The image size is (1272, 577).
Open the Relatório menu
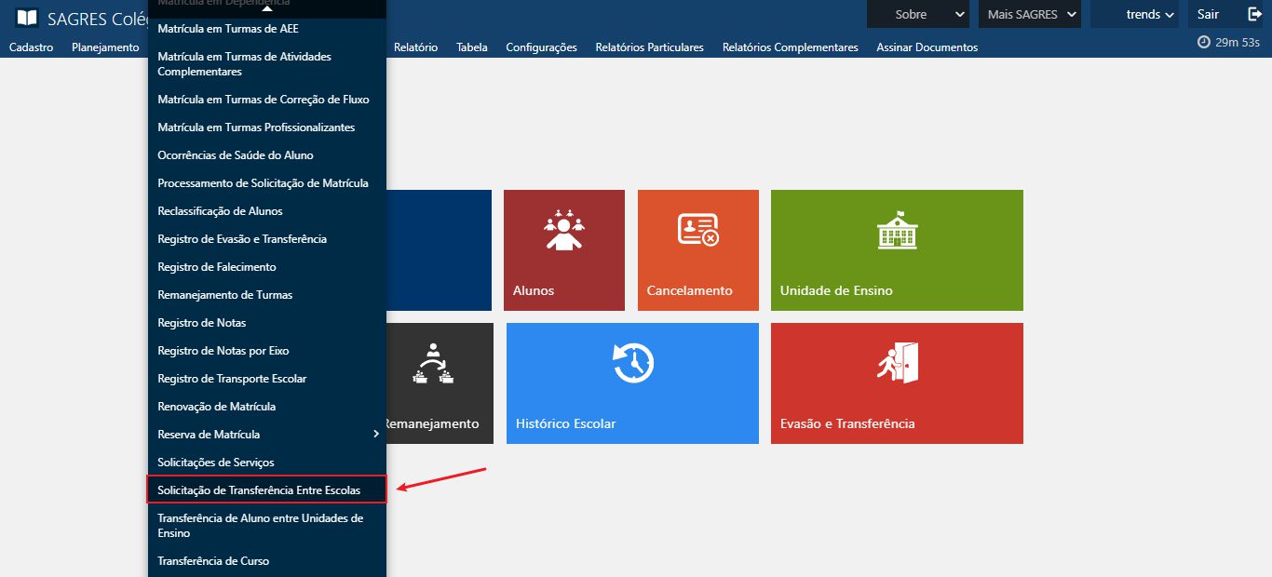[x=415, y=47]
